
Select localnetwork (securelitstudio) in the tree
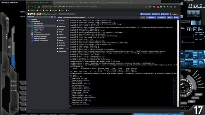click(42, 34)
